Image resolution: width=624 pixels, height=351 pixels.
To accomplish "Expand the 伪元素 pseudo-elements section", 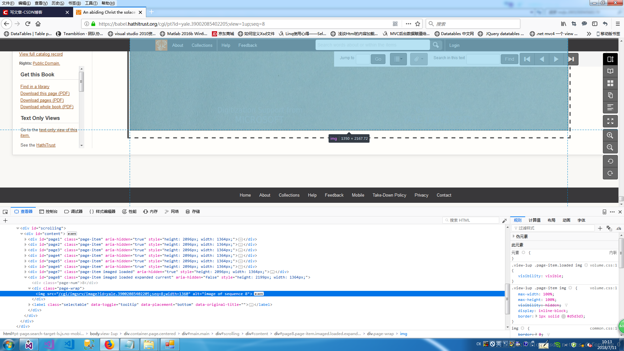I will pos(514,236).
